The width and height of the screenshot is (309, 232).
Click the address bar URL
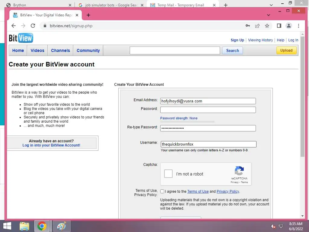point(71,26)
